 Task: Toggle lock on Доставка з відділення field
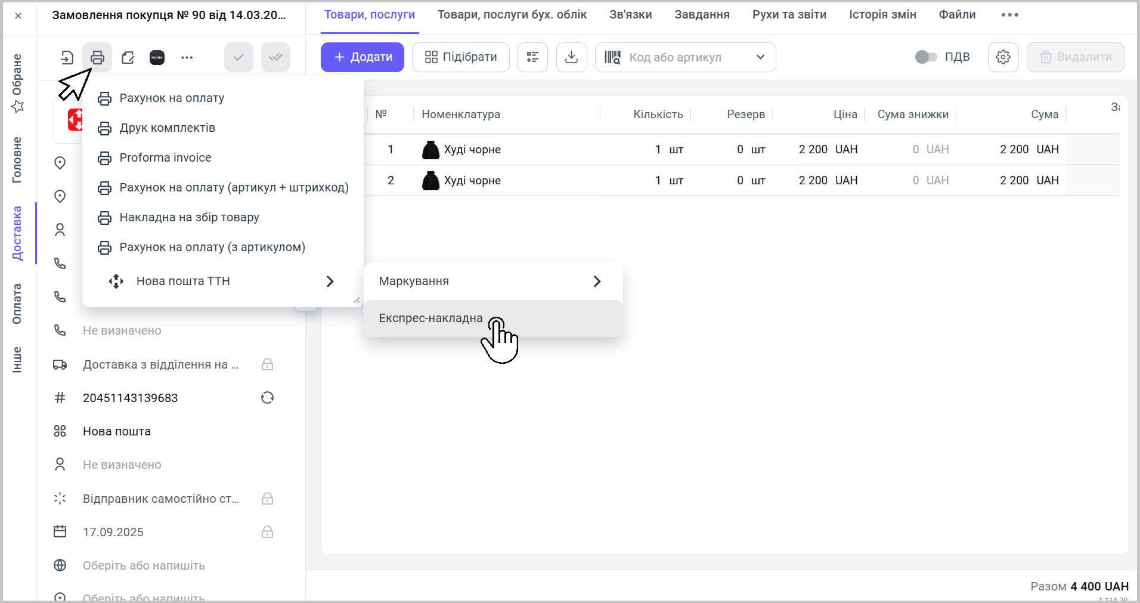pyautogui.click(x=267, y=364)
